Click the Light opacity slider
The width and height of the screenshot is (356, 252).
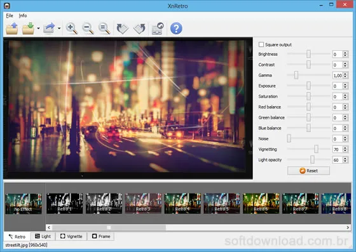(x=308, y=159)
